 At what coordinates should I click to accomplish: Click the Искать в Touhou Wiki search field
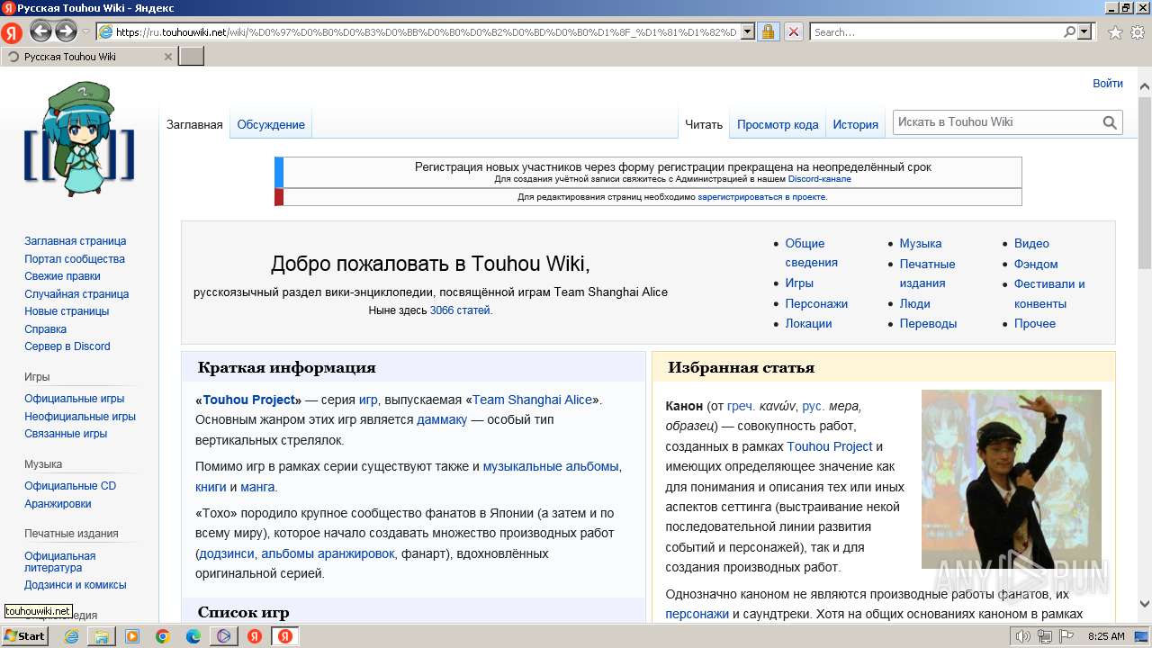[x=996, y=122]
